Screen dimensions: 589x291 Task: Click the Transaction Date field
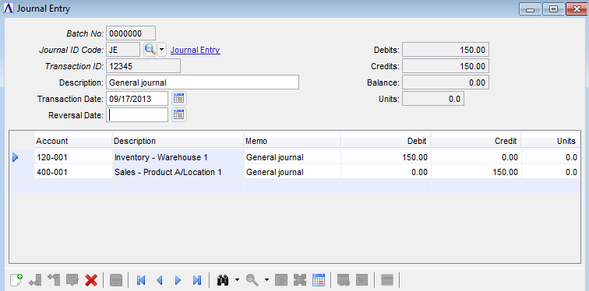(137, 99)
